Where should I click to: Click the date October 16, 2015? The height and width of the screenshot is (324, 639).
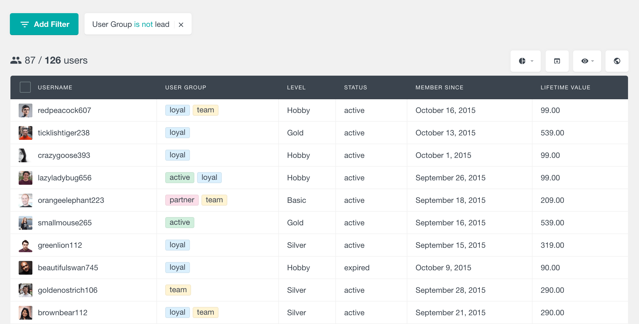445,110
